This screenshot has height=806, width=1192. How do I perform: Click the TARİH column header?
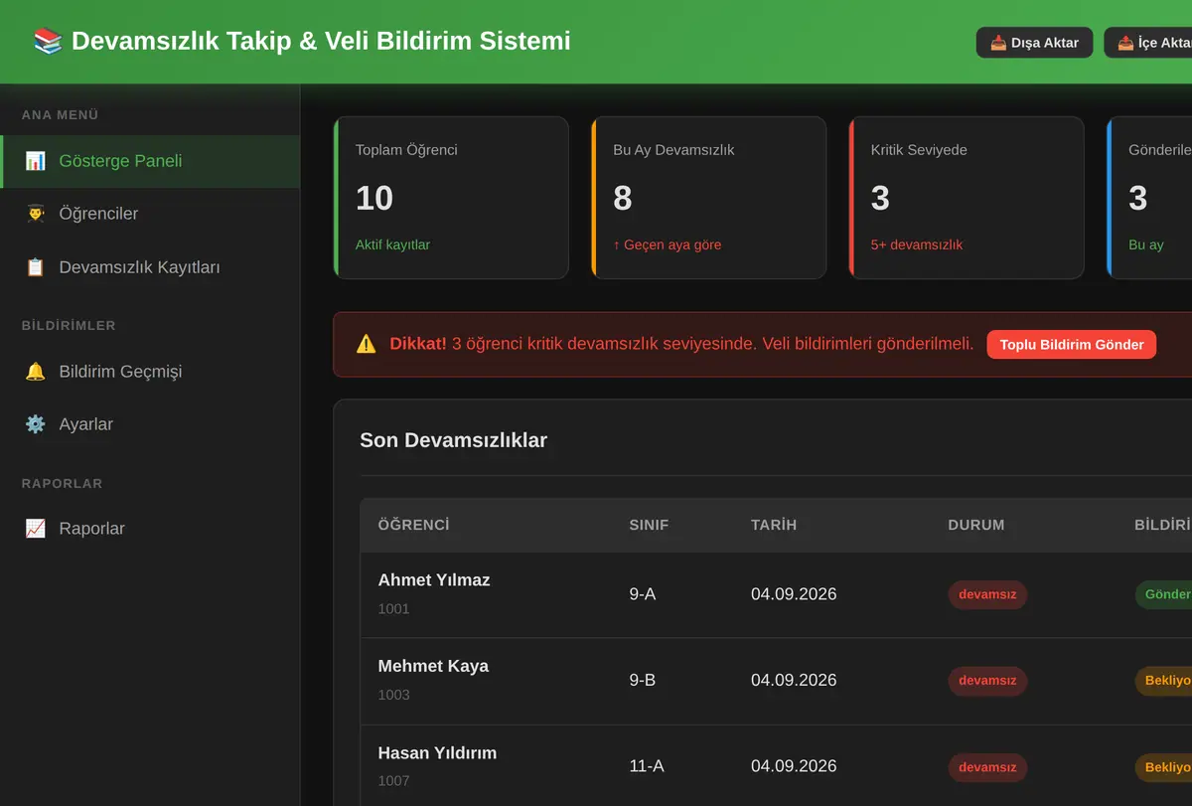774,525
